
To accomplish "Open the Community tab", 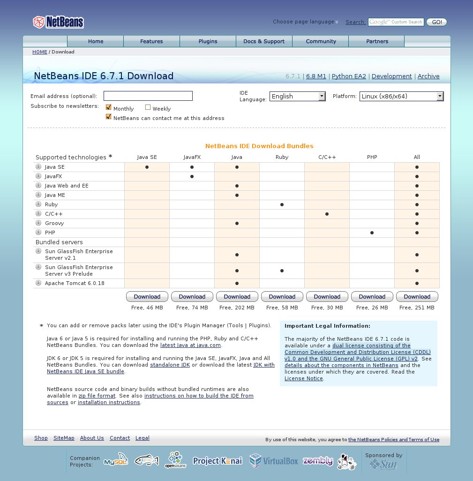I will click(321, 41).
